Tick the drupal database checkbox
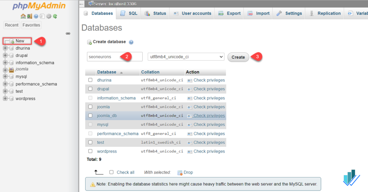This screenshot has height=192, width=368. pos(90,89)
